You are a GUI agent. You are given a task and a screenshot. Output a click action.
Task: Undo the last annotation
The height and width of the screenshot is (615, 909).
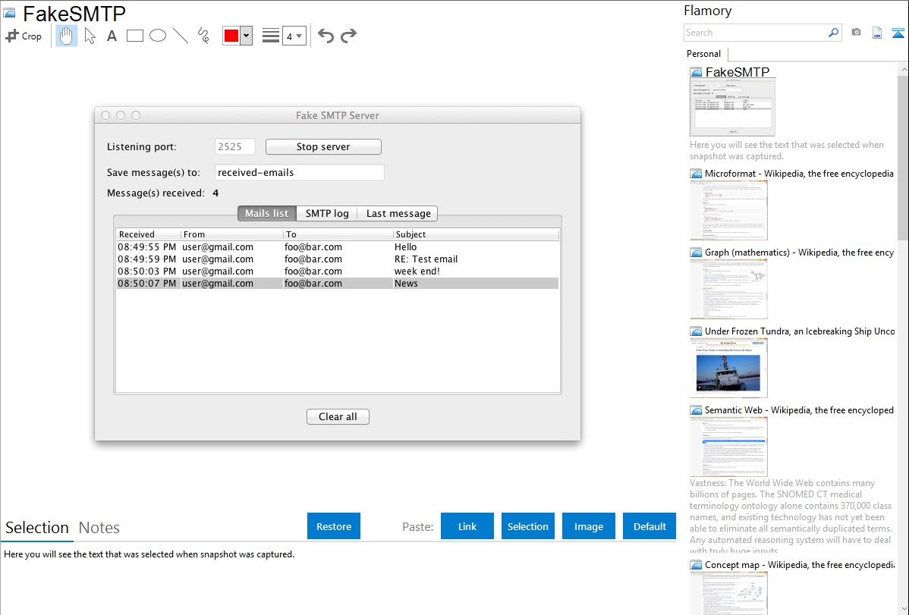[326, 36]
